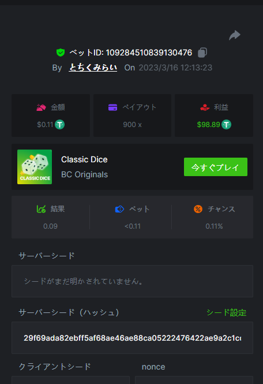Click the unrevealed server seed field
The image size is (263, 384).
132,281
